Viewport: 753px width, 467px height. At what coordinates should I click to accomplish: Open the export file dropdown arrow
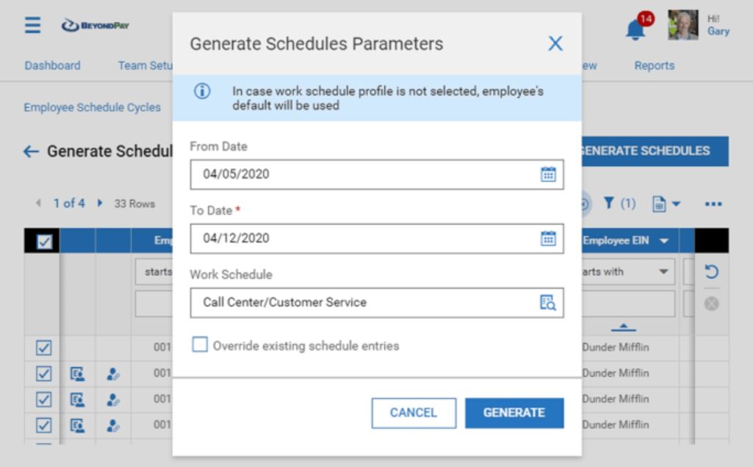coord(676,203)
